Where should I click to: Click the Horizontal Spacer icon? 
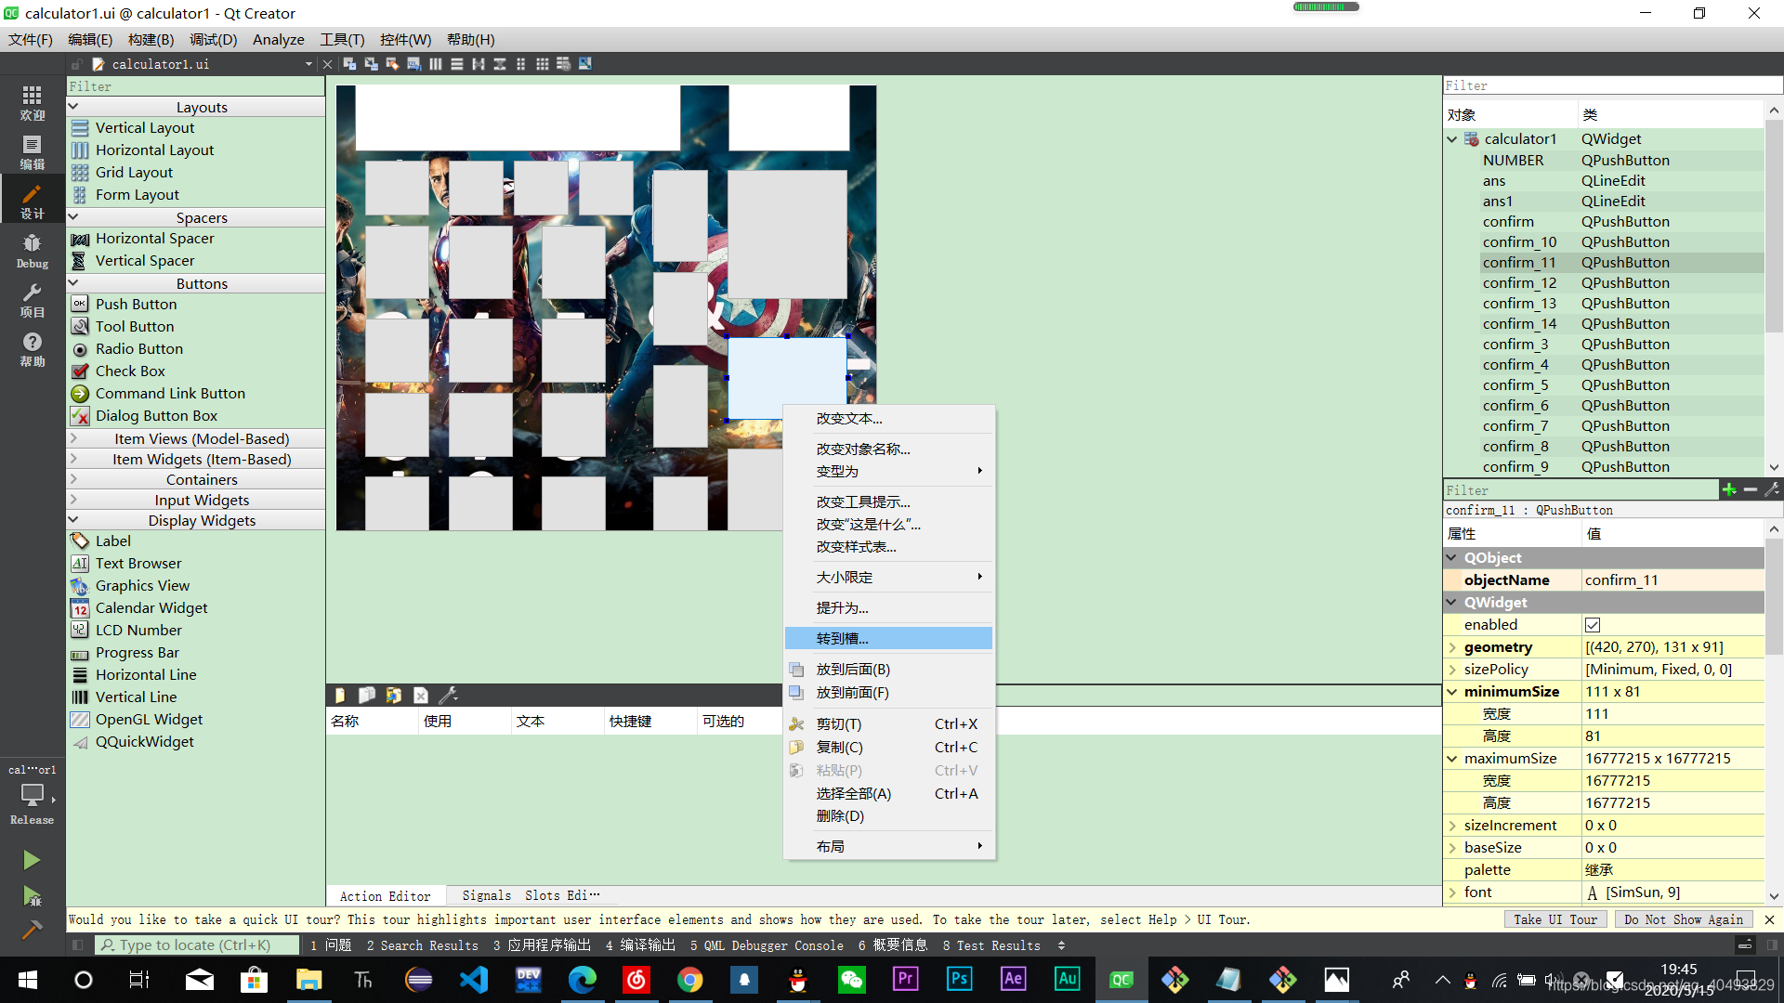[x=82, y=238]
